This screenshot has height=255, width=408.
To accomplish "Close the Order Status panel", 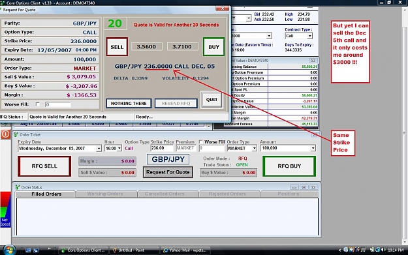I will tap(313, 187).
